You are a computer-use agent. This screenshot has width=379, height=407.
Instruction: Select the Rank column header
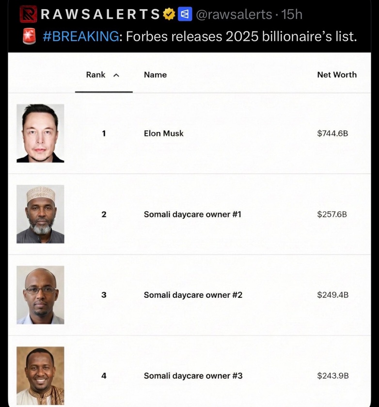(x=95, y=75)
